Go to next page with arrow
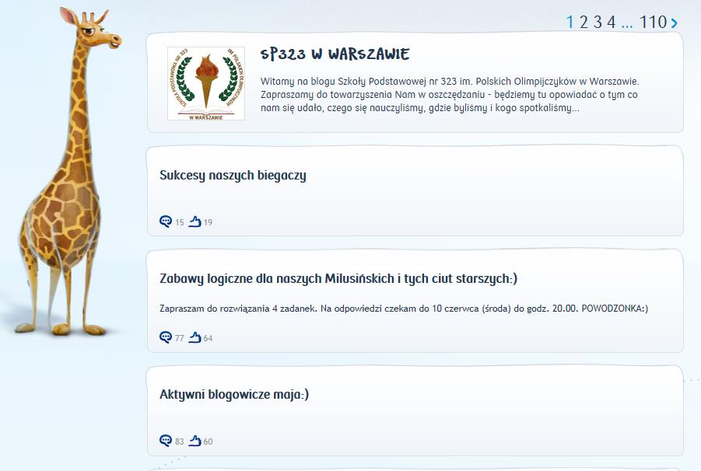 click(x=675, y=23)
